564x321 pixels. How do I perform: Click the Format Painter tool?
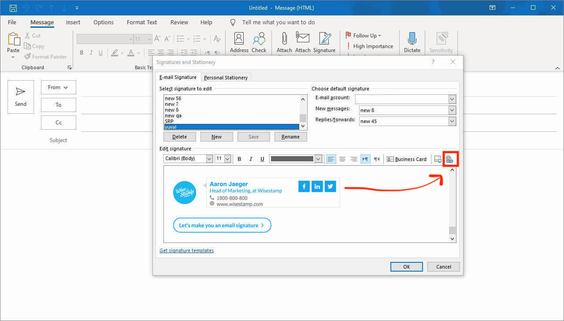click(x=45, y=56)
